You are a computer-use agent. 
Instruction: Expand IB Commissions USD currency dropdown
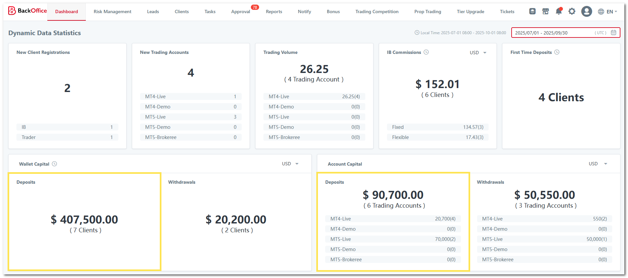tap(478, 53)
